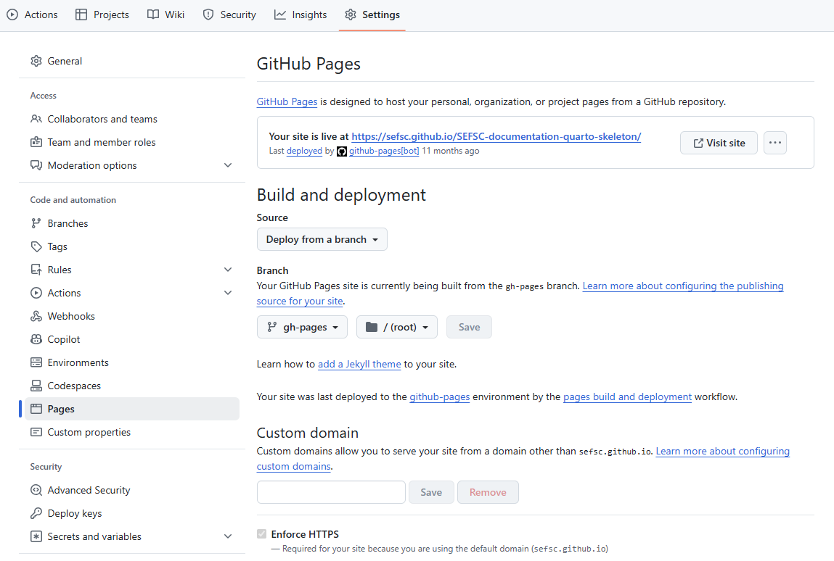Open the Wiki tab

coord(165,15)
